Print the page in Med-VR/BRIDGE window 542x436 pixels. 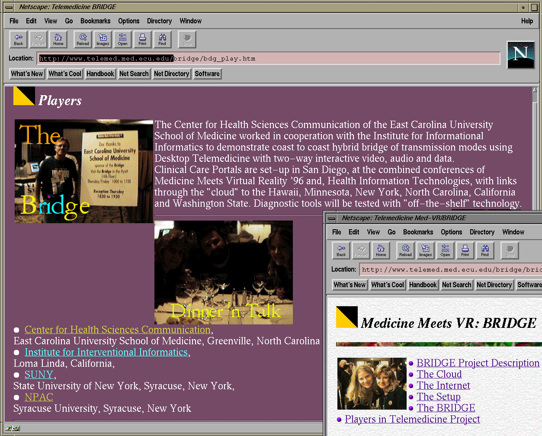point(465,250)
